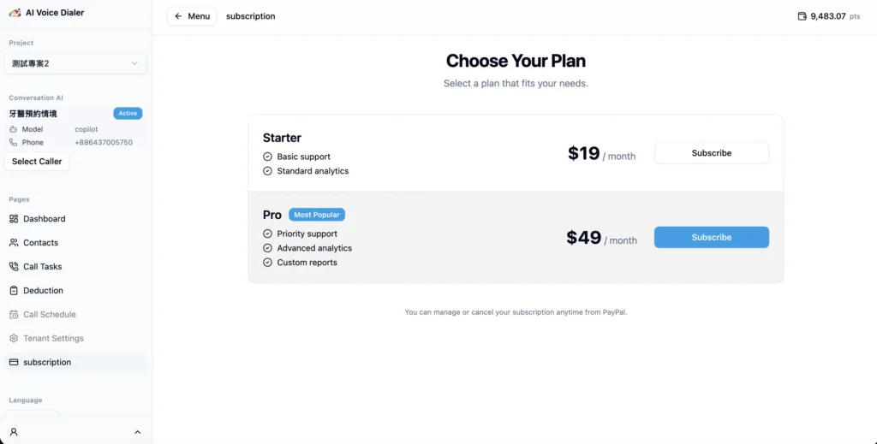Click the back arrow Menu button
The height and width of the screenshot is (444, 877).
(x=192, y=16)
